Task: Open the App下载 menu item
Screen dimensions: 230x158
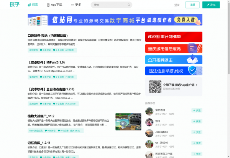Action: tap(56, 5)
